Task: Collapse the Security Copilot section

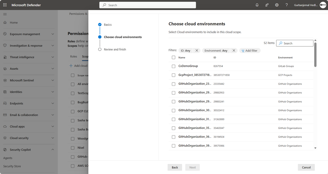Action: tap(53, 150)
